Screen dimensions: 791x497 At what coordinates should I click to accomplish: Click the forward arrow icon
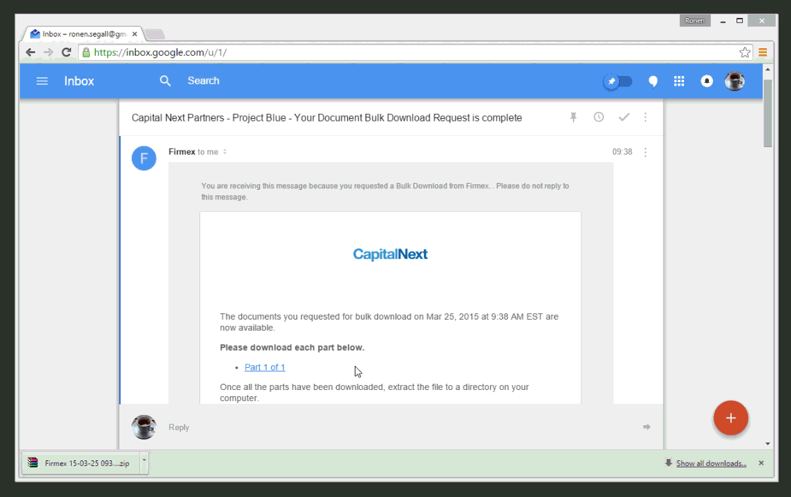click(x=647, y=427)
